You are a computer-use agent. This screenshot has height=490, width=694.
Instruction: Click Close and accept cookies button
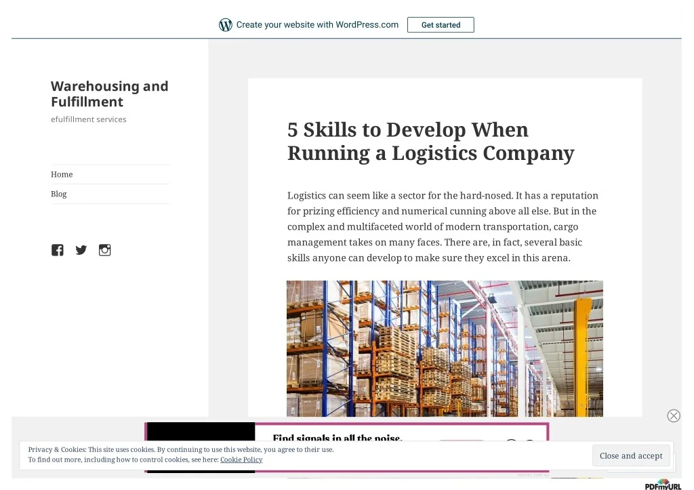(x=630, y=456)
